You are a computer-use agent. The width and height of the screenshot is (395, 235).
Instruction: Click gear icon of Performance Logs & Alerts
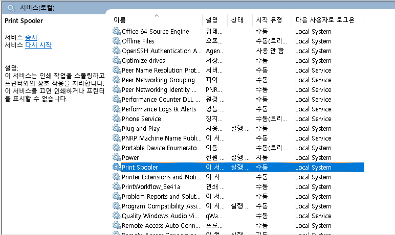[116, 109]
